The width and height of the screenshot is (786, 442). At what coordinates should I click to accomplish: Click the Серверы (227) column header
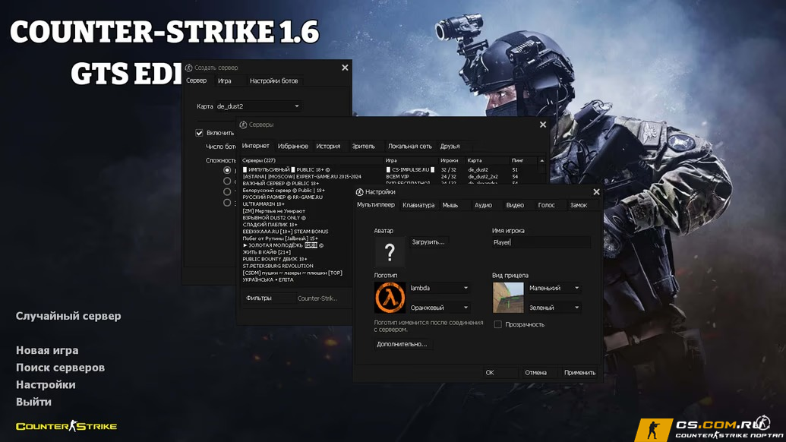click(312, 161)
